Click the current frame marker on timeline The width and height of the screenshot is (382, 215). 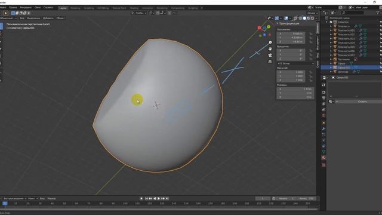[5, 203]
